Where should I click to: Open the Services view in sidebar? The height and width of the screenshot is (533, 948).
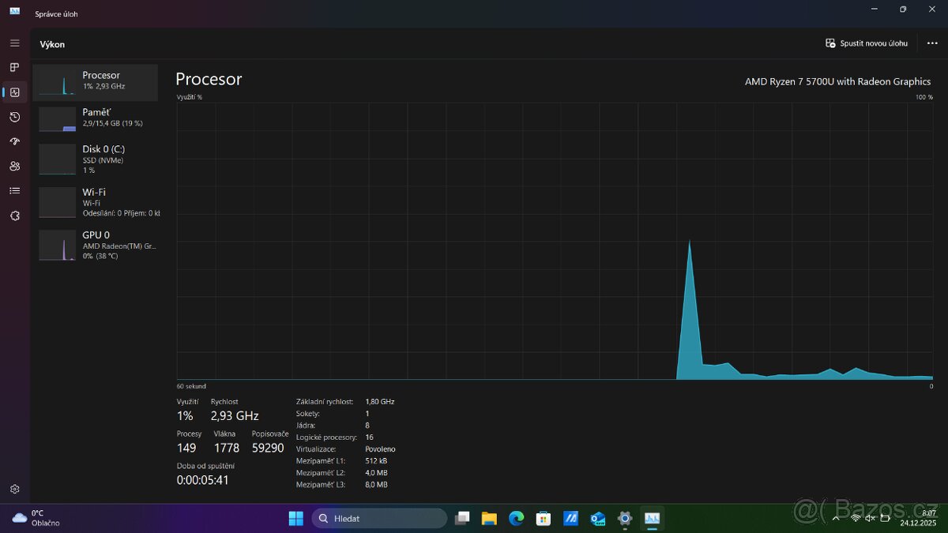pos(14,215)
